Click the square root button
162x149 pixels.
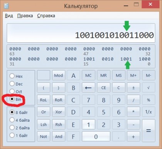148,88
